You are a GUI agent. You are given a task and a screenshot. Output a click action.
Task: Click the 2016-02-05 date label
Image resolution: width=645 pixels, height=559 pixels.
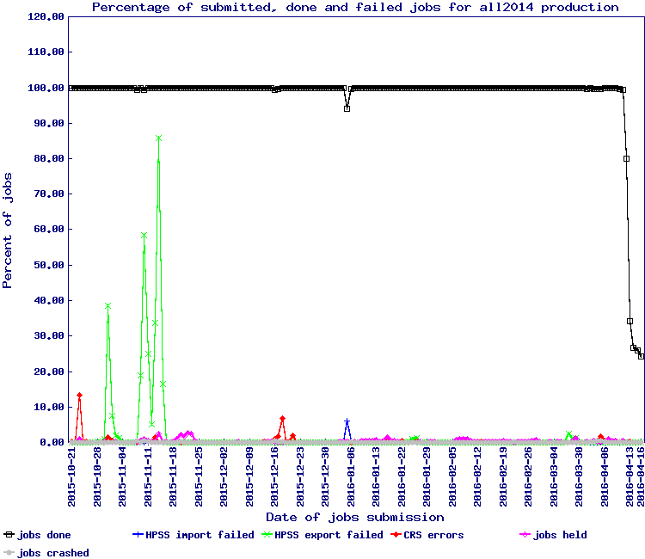(x=452, y=477)
